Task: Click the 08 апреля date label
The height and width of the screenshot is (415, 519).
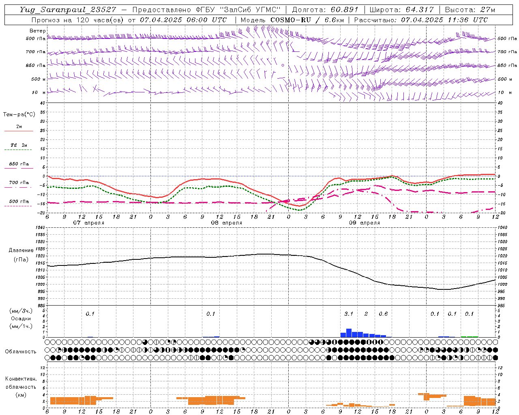Action: (x=226, y=223)
